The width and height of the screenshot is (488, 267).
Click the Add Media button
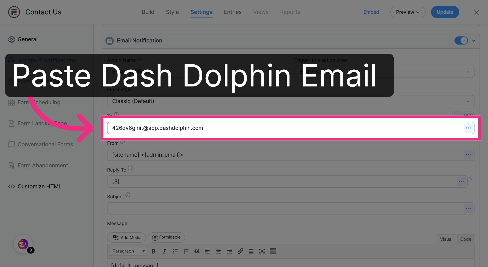127,237
